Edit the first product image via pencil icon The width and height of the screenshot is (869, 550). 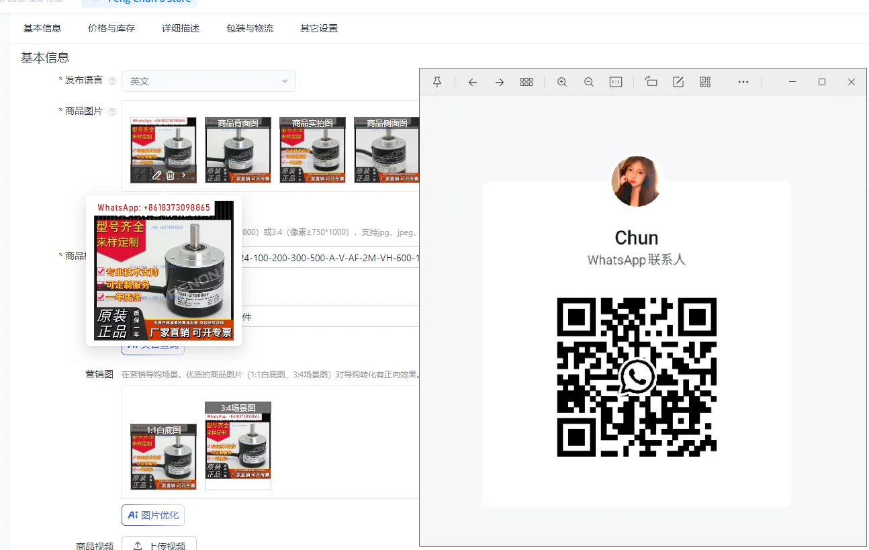[x=155, y=175]
